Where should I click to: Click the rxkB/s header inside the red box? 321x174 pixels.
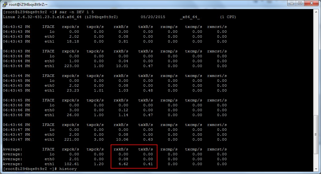click(121, 149)
